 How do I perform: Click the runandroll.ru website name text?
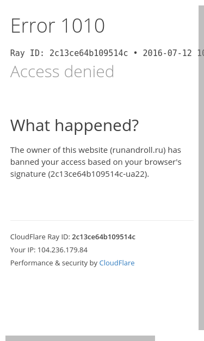138,150
